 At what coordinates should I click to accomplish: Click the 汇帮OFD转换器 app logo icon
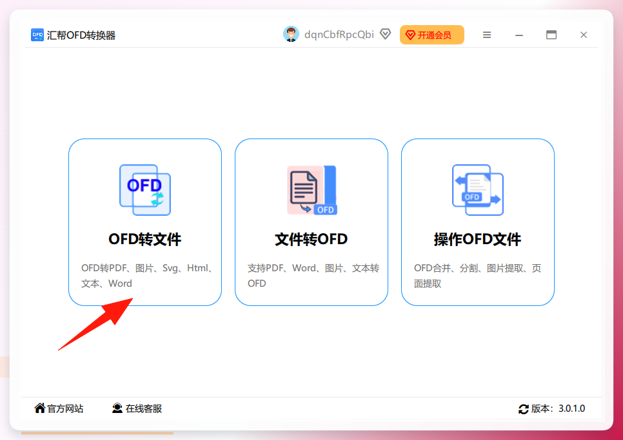[x=37, y=35]
